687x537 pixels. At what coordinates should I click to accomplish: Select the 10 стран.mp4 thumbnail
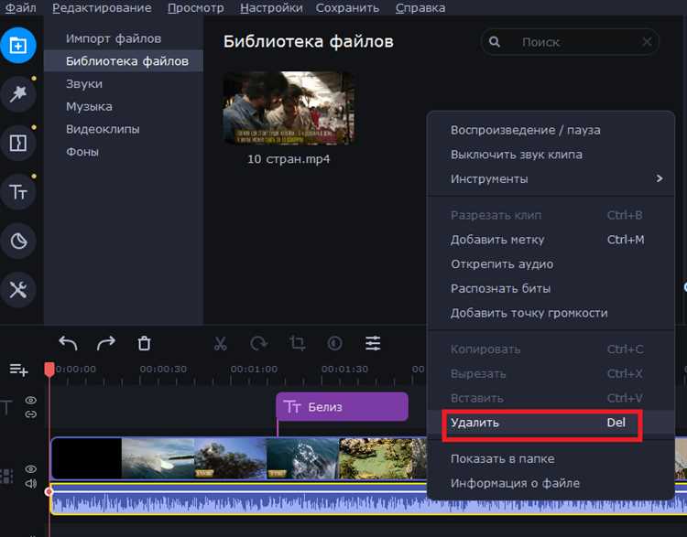tap(289, 108)
